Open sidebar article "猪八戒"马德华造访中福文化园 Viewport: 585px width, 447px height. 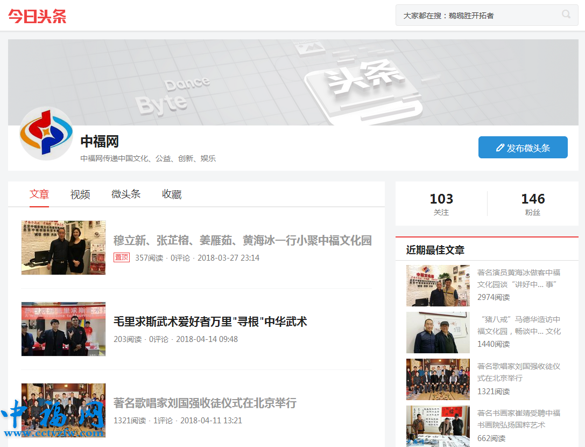pyautogui.click(x=519, y=325)
